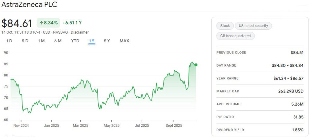
Task: Click the Jul 2025 axis label
Action: tap(142, 126)
